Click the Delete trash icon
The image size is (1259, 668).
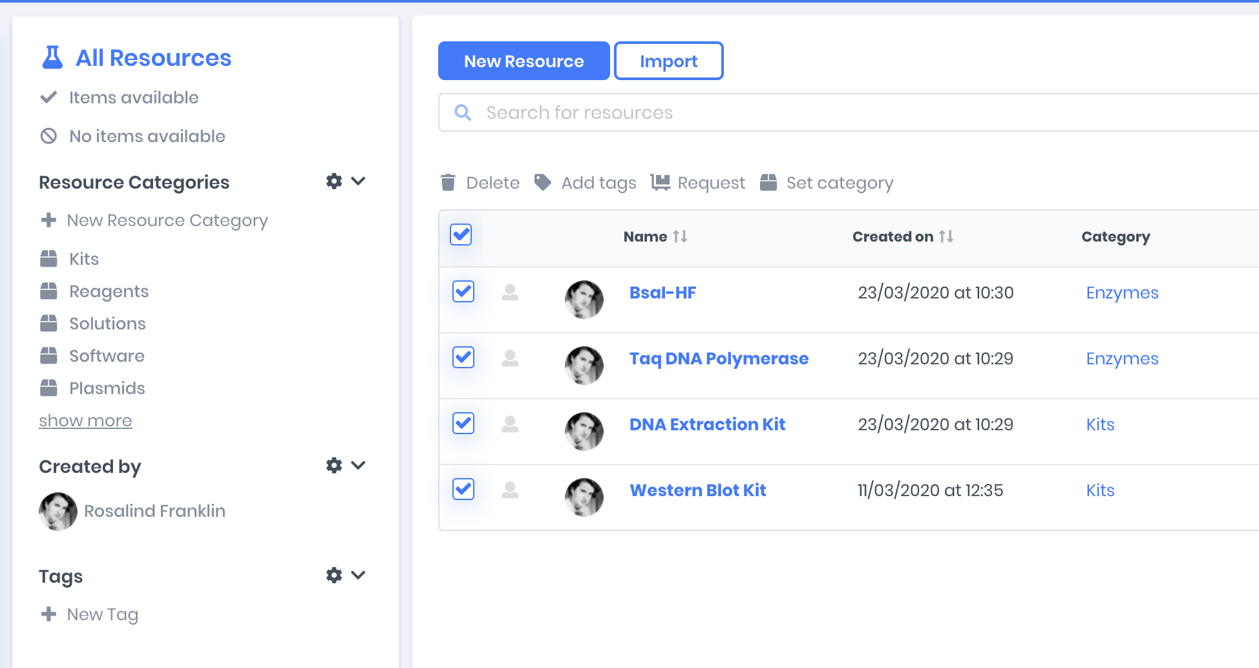448,183
